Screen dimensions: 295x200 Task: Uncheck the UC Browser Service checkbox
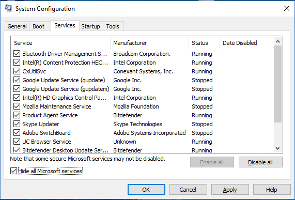tap(17, 142)
